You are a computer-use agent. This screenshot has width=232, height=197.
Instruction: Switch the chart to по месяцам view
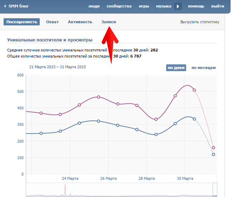pos(203,68)
